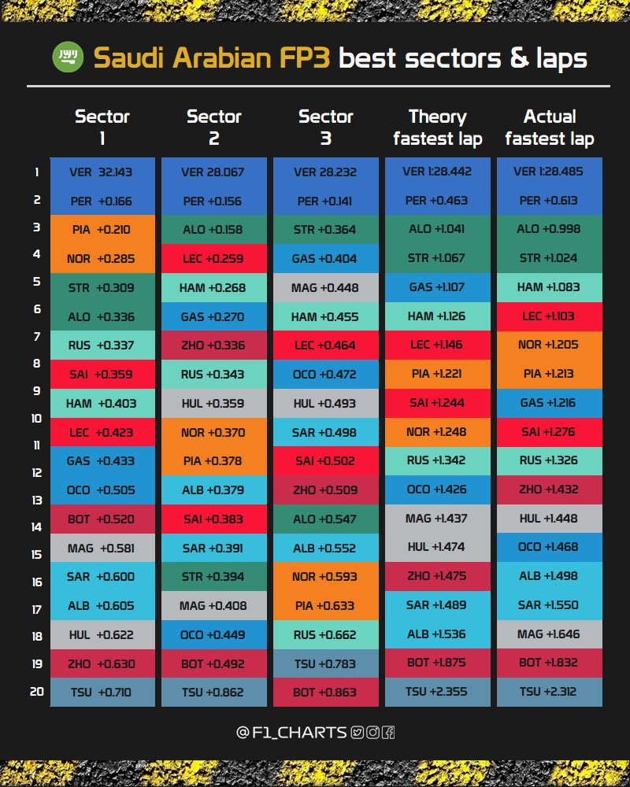Click the Twitter icon beside F1_CHARTS
Viewport: 630px width, 787px height.
[358, 733]
